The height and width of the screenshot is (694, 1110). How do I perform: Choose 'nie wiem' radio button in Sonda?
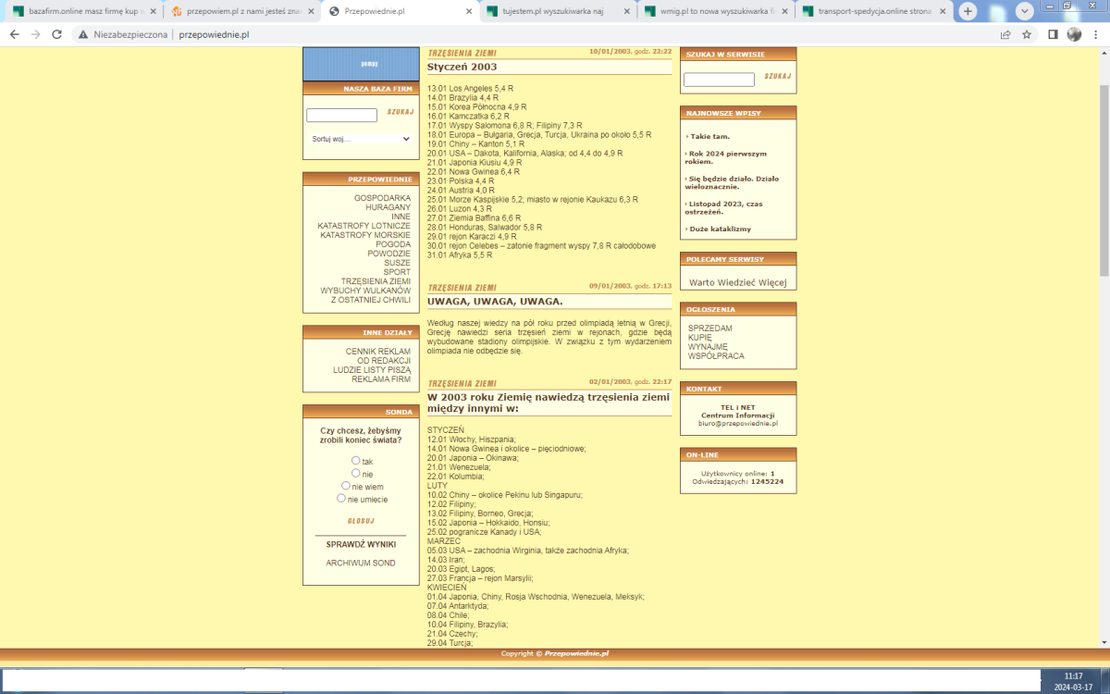[346, 485]
